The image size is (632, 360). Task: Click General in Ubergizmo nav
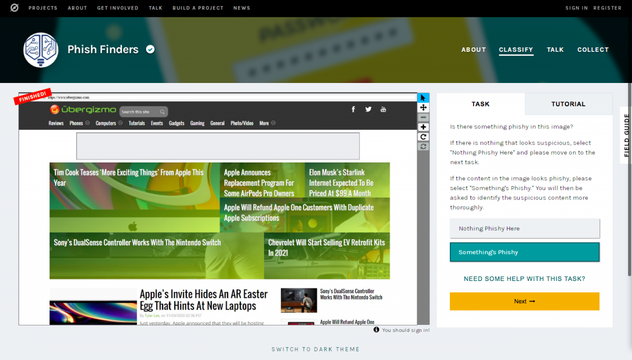coord(217,123)
